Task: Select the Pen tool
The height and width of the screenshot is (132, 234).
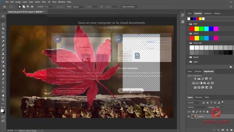Action: [3, 79]
